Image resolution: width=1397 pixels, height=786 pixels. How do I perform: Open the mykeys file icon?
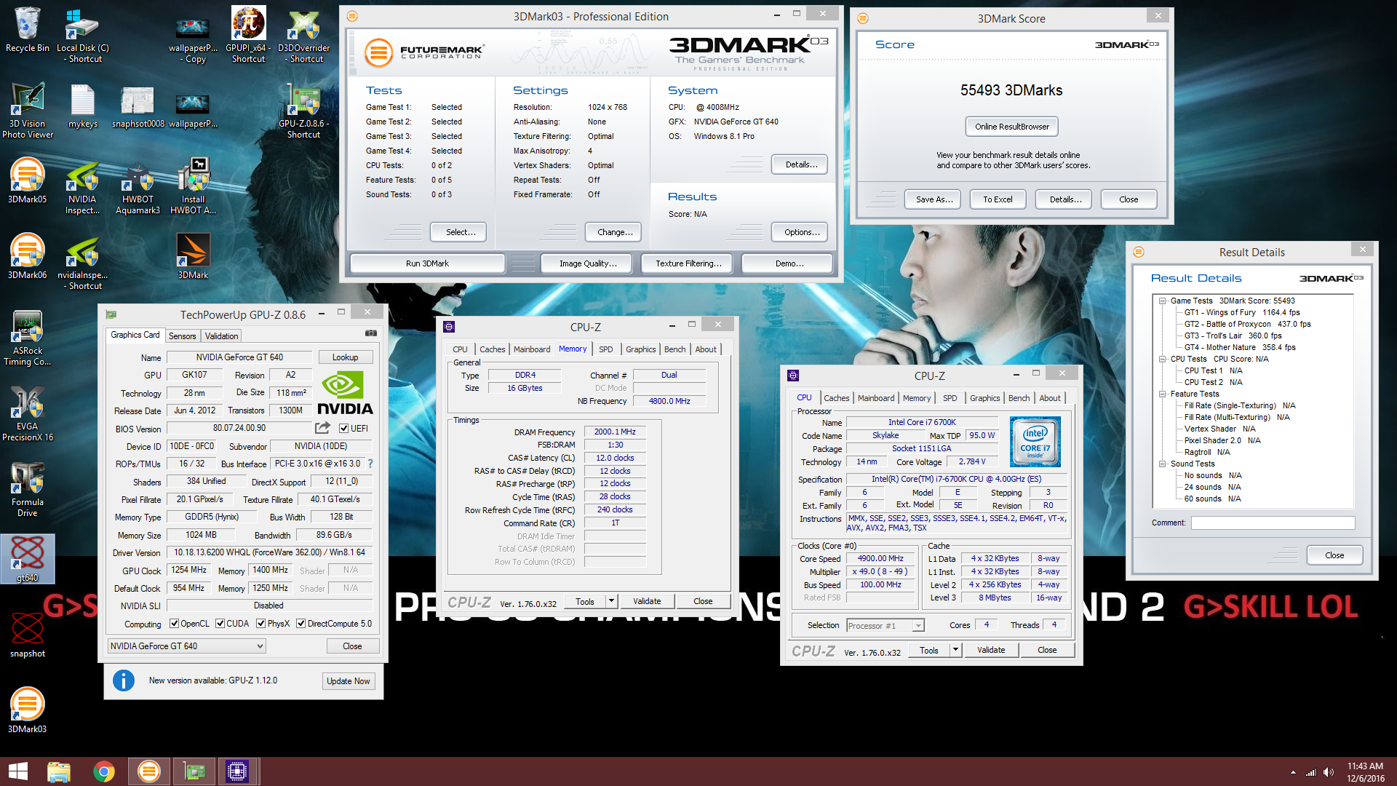pyautogui.click(x=83, y=106)
